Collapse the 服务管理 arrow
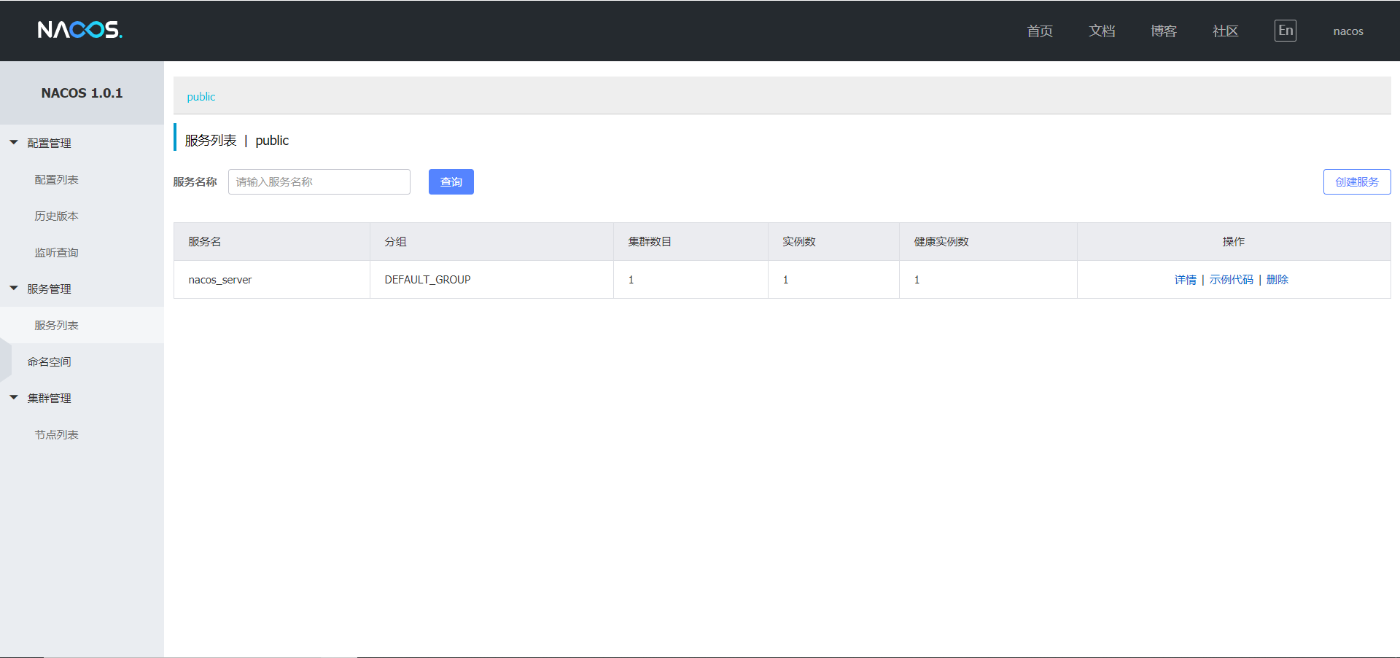The height and width of the screenshot is (658, 1400). pos(14,289)
